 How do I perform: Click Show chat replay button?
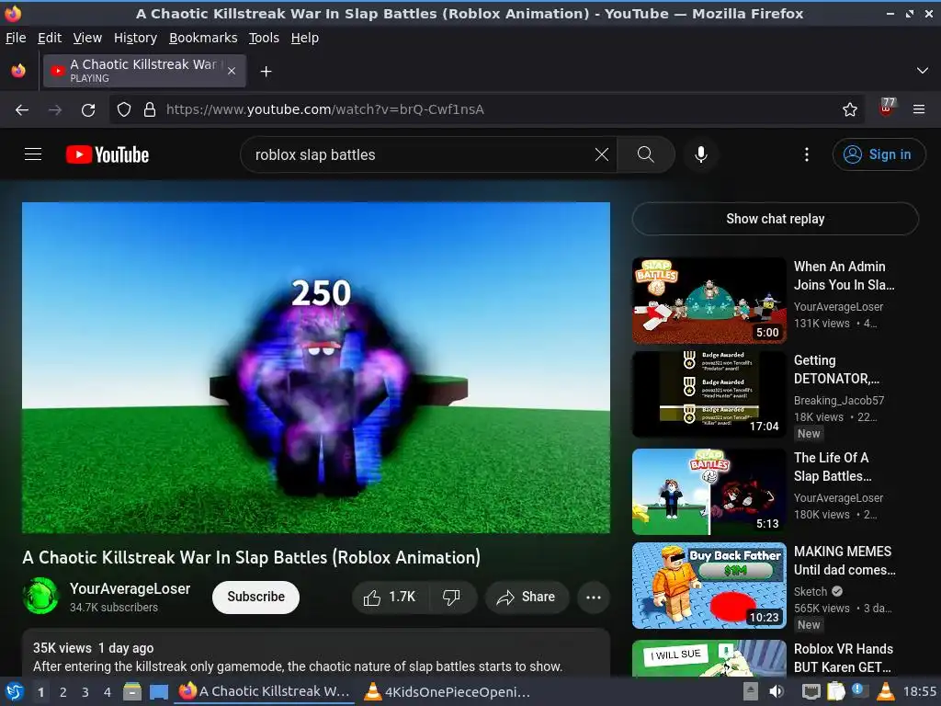[x=776, y=219]
